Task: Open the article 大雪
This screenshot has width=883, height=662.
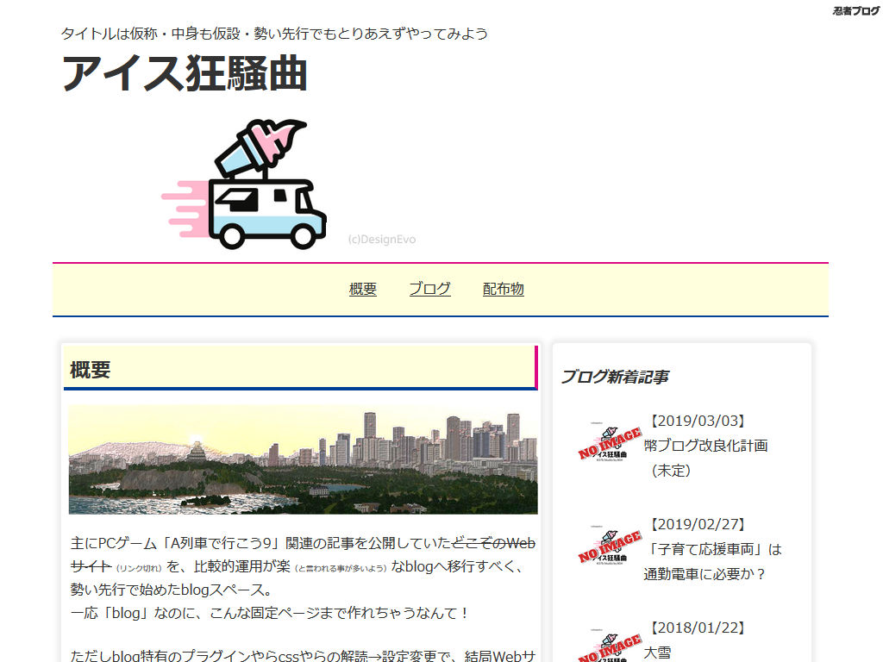Action: [x=657, y=653]
